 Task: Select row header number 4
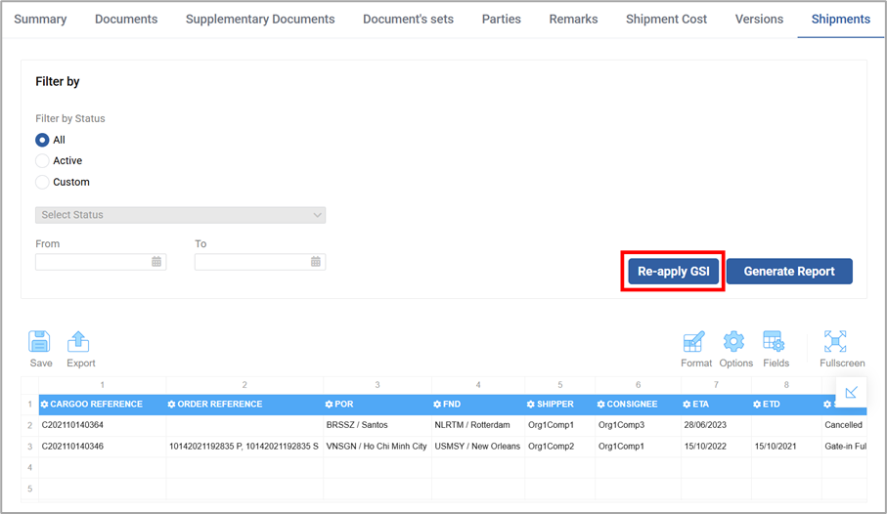click(x=30, y=468)
